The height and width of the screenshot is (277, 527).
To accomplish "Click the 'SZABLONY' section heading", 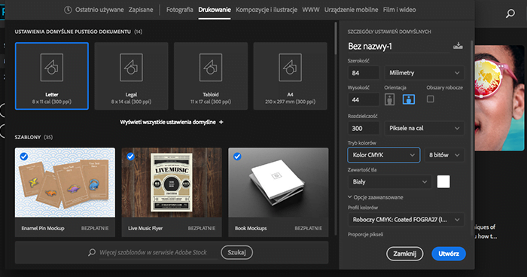I will 28,137.
